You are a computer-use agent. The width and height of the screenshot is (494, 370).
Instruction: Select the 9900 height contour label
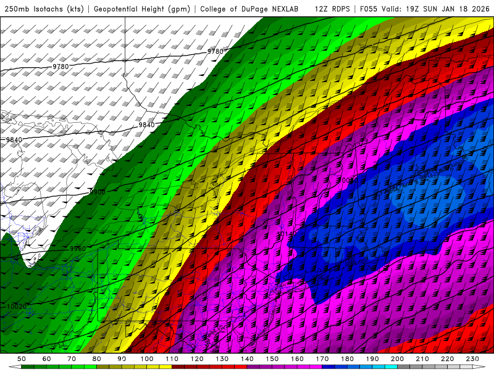pos(98,192)
